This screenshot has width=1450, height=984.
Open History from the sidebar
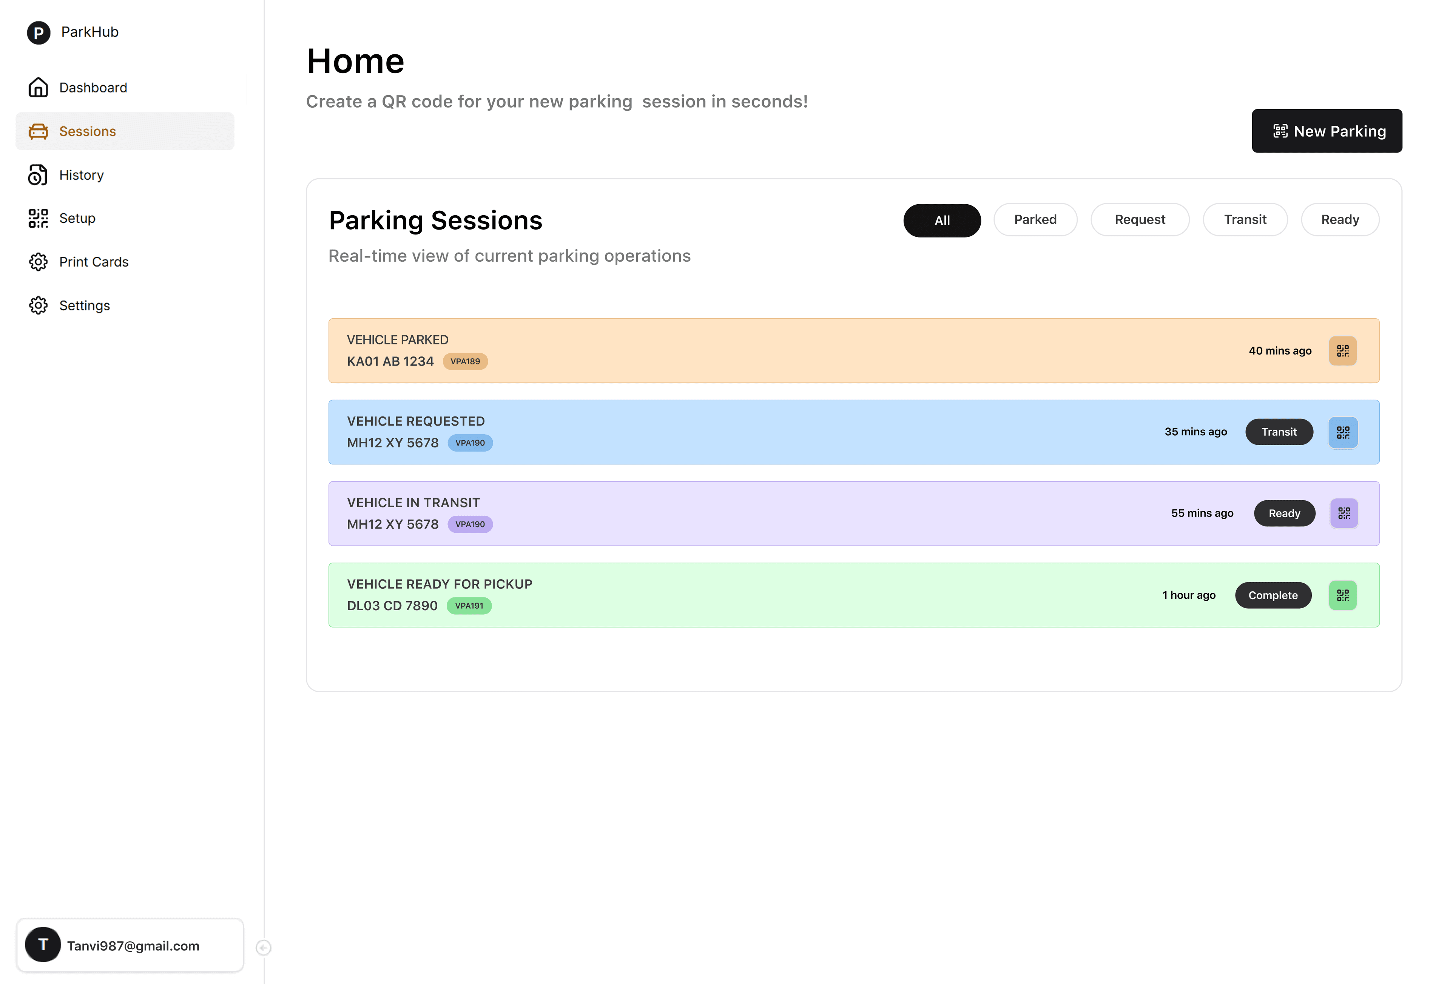[81, 175]
